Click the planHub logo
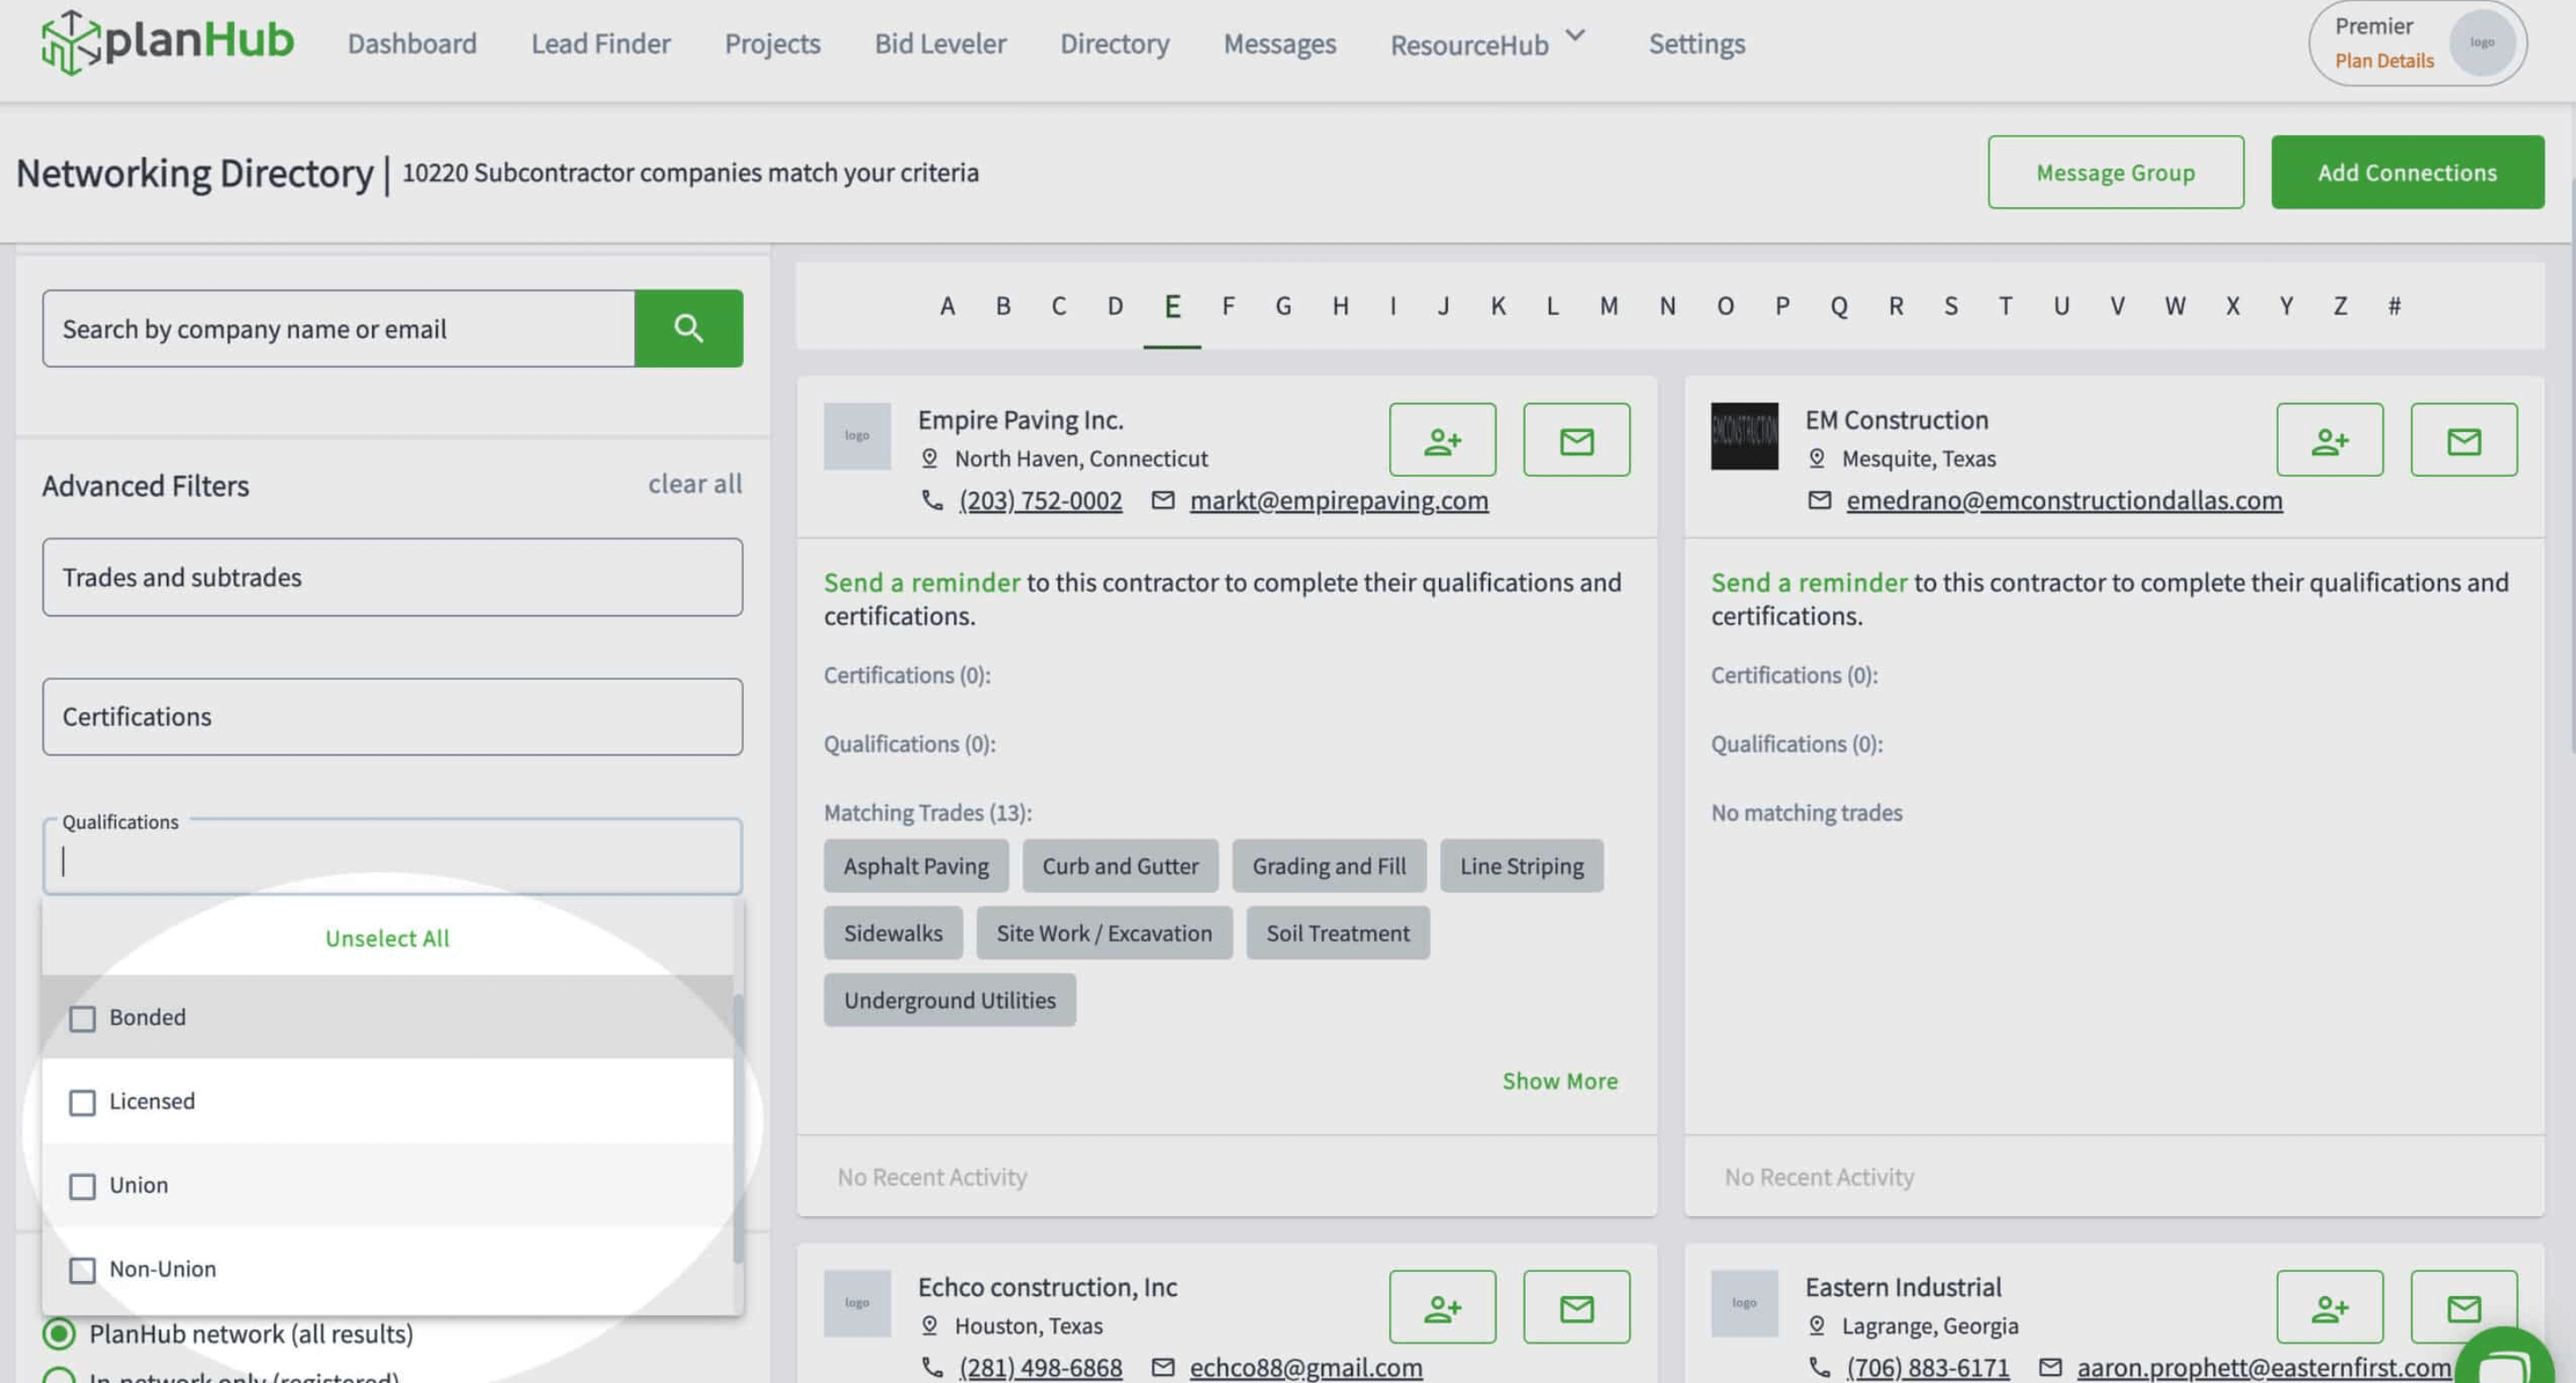Screen dimensions: 2576x1383 [x=167, y=42]
